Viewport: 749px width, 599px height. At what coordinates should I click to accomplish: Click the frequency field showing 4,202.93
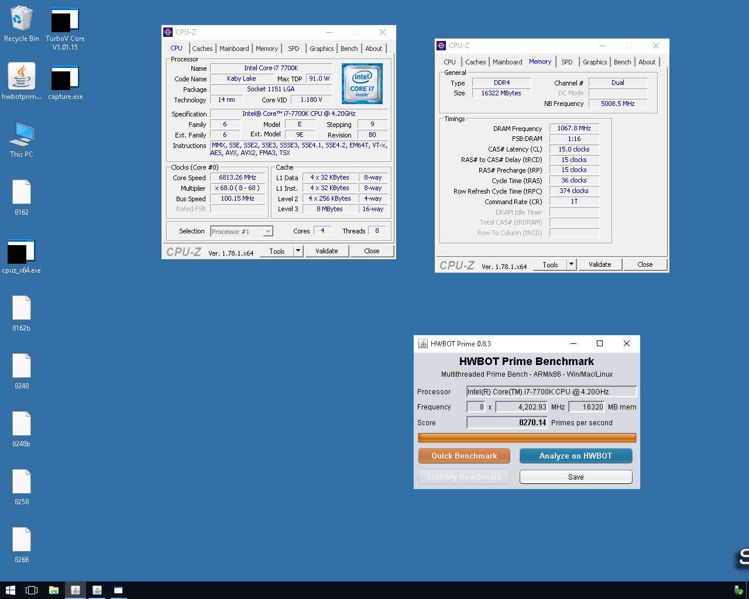(521, 407)
